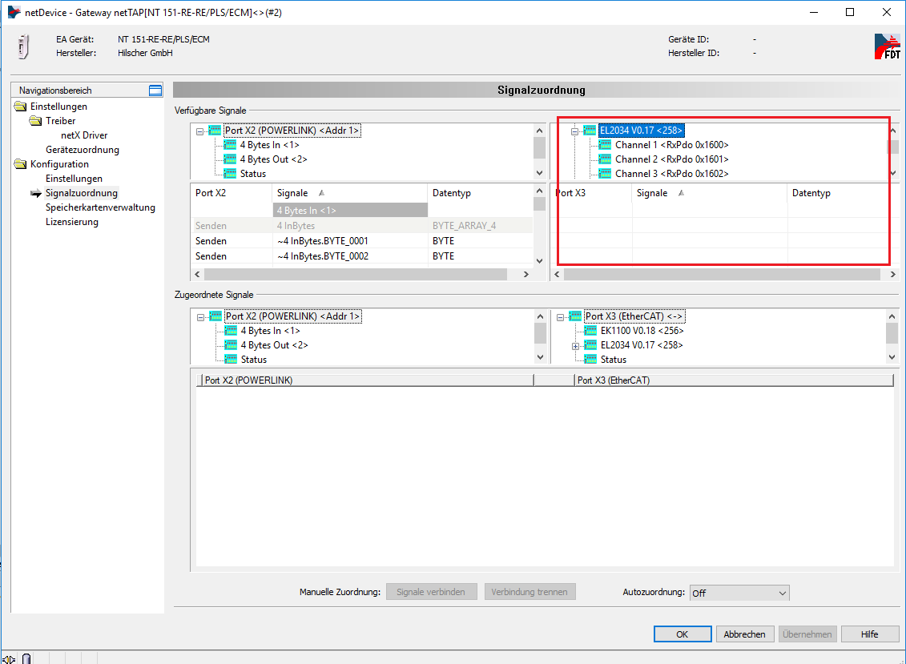Click the Channel 1 RxPdo 0x1600 icon

pyautogui.click(x=605, y=145)
